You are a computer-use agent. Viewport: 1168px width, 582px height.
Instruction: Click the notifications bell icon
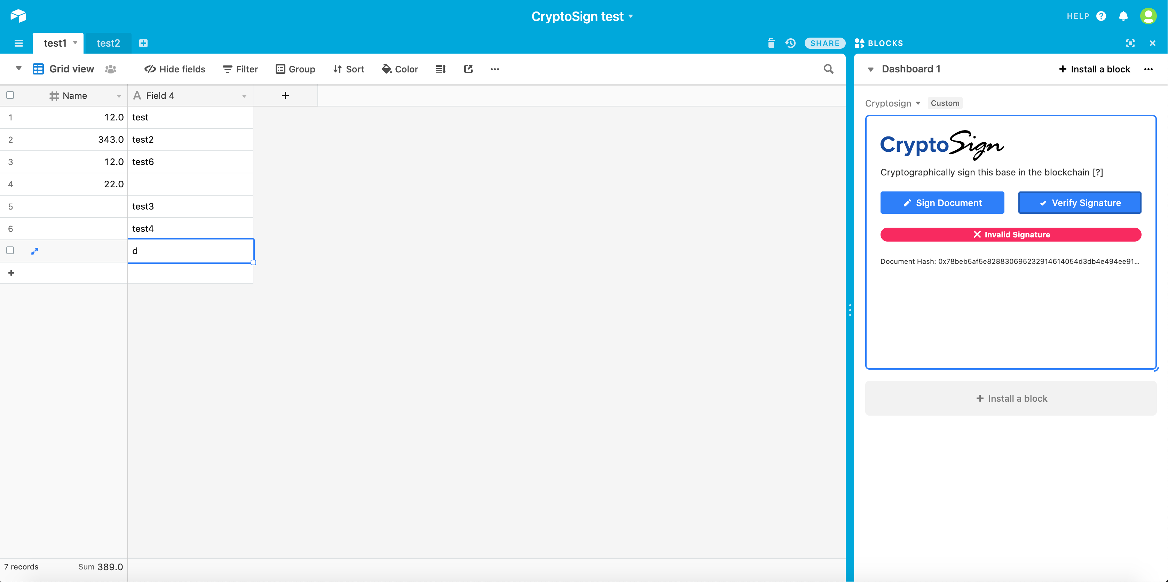[x=1123, y=16]
